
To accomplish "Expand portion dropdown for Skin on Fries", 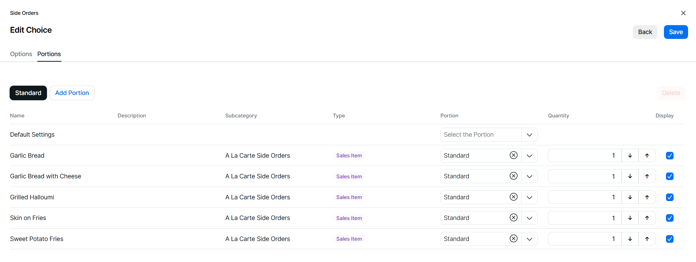I will [529, 218].
